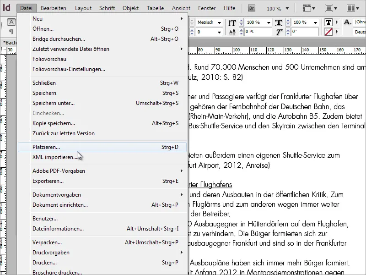Click the stroke color None swatch
This screenshot has width=366, height=275.
coord(328,32)
